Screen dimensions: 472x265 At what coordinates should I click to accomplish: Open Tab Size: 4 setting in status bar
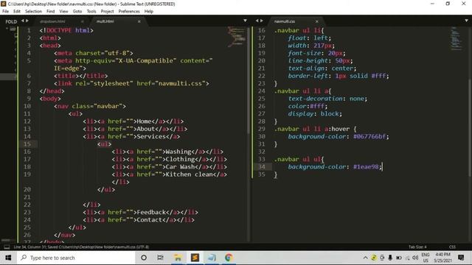coord(417,247)
